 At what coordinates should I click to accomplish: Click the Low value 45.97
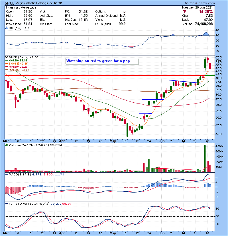point(28,20)
